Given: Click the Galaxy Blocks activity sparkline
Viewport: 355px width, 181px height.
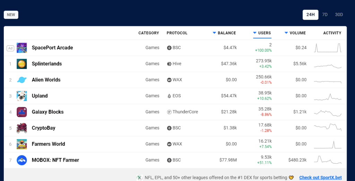Looking at the screenshot, I should [x=328, y=113].
